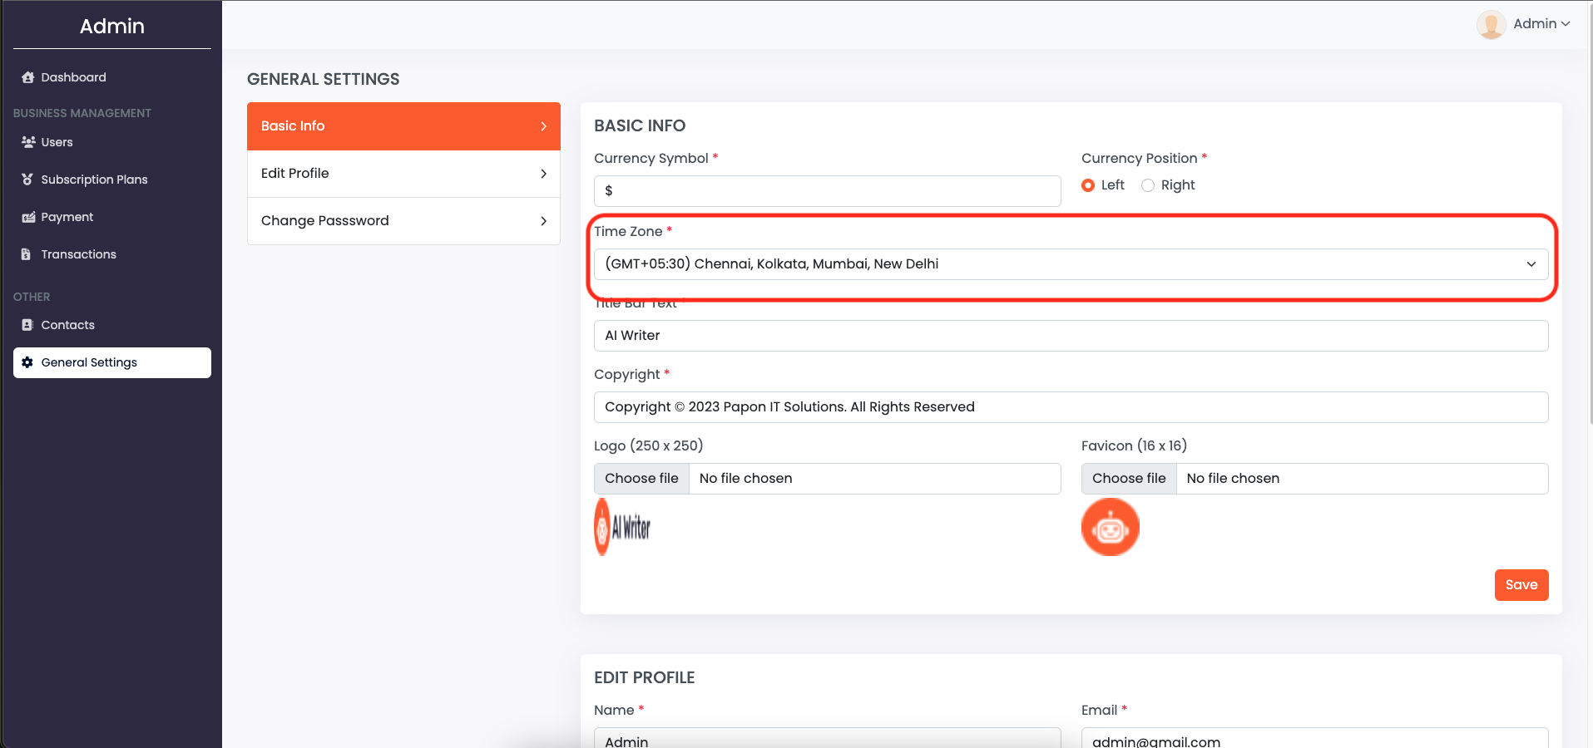
Task: Click Choose file for Favicon upload
Action: [1129, 479]
